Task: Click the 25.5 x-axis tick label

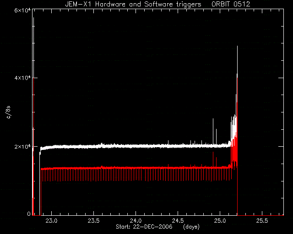Action: [262, 221]
